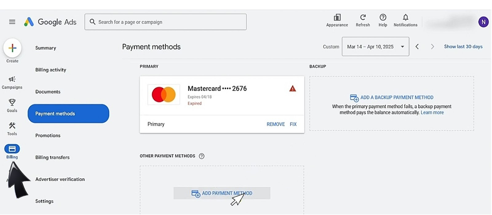Open the account profile avatar
492x215 pixels.
click(483, 22)
